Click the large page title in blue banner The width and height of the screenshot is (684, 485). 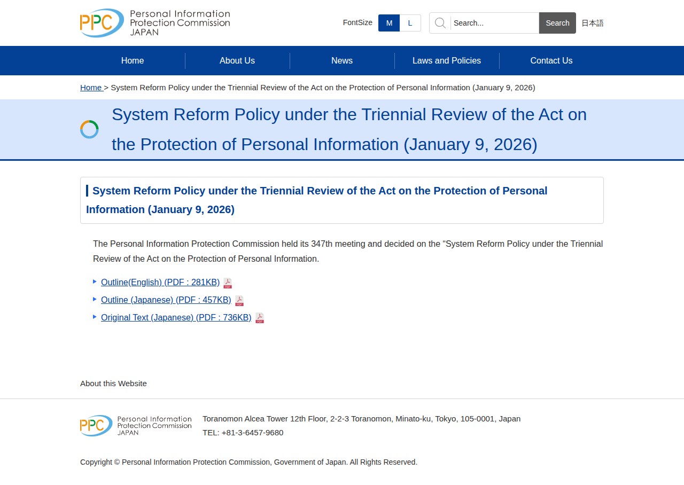(x=349, y=129)
